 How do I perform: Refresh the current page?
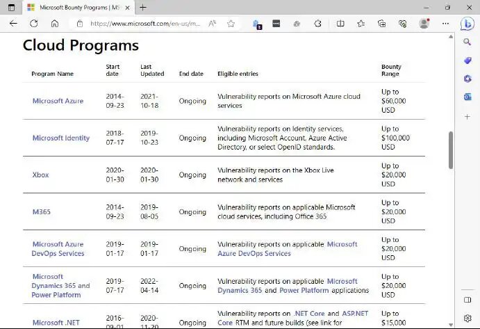pyautogui.click(x=33, y=24)
